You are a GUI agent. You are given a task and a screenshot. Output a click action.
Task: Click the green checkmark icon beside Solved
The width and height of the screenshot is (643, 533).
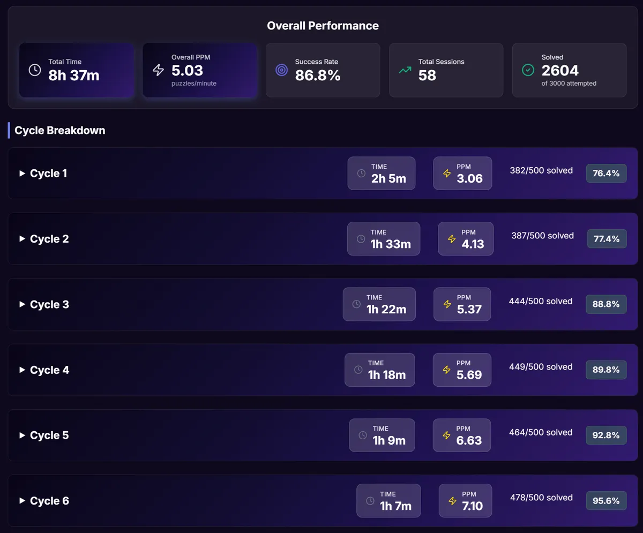pos(528,70)
